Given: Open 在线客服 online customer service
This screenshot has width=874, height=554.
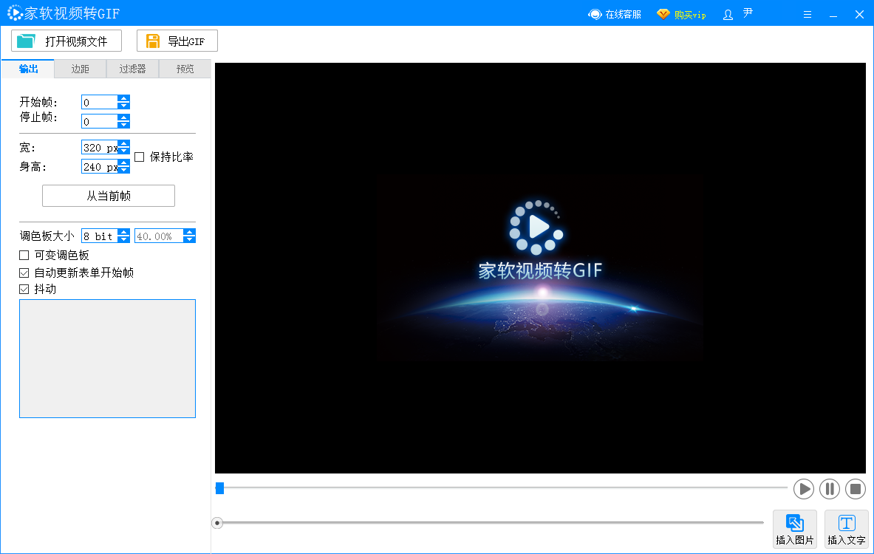Looking at the screenshot, I should 614,13.
